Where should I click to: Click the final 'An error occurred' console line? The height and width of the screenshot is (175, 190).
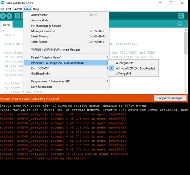42,159
